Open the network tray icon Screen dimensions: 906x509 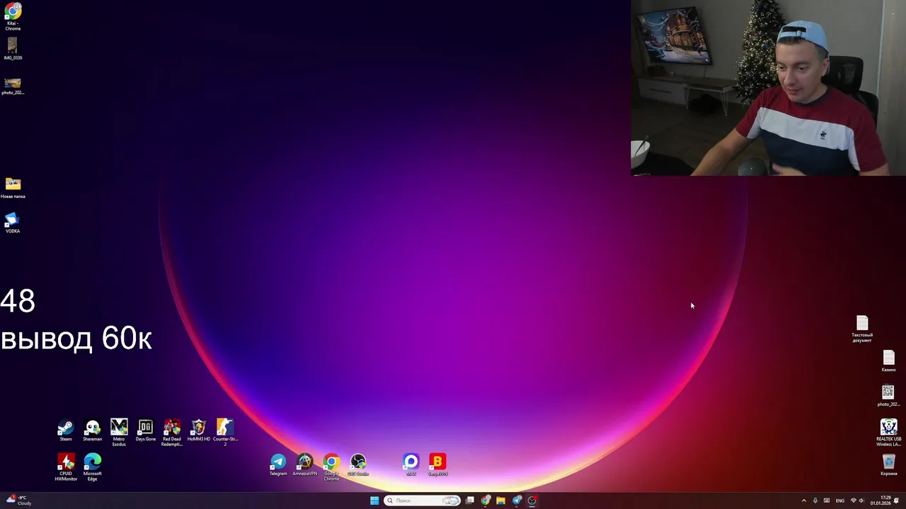[853, 501]
